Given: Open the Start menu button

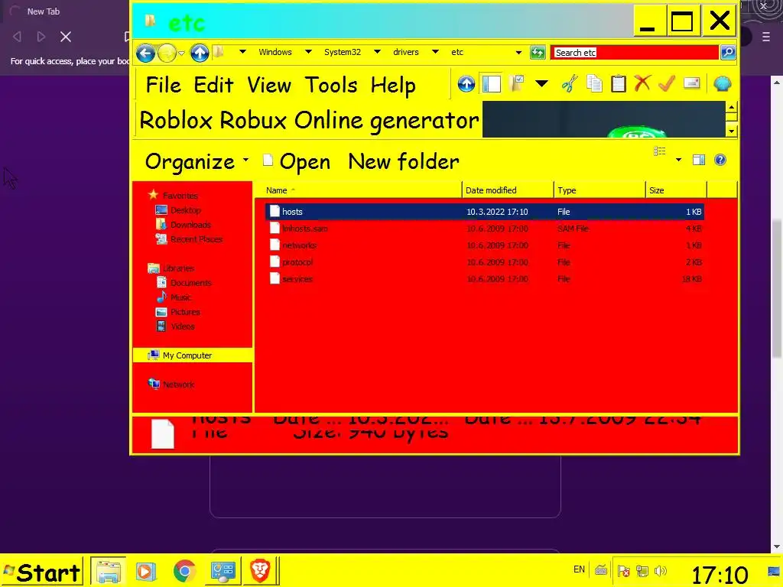Looking at the screenshot, I should pyautogui.click(x=41, y=572).
